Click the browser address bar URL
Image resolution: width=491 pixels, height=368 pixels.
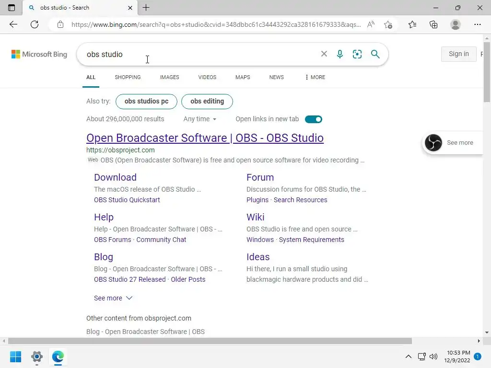click(216, 24)
